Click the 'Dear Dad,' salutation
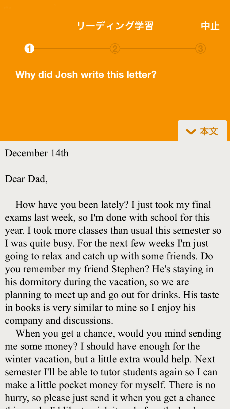Viewport: 230px width, 409px height. pos(26,179)
